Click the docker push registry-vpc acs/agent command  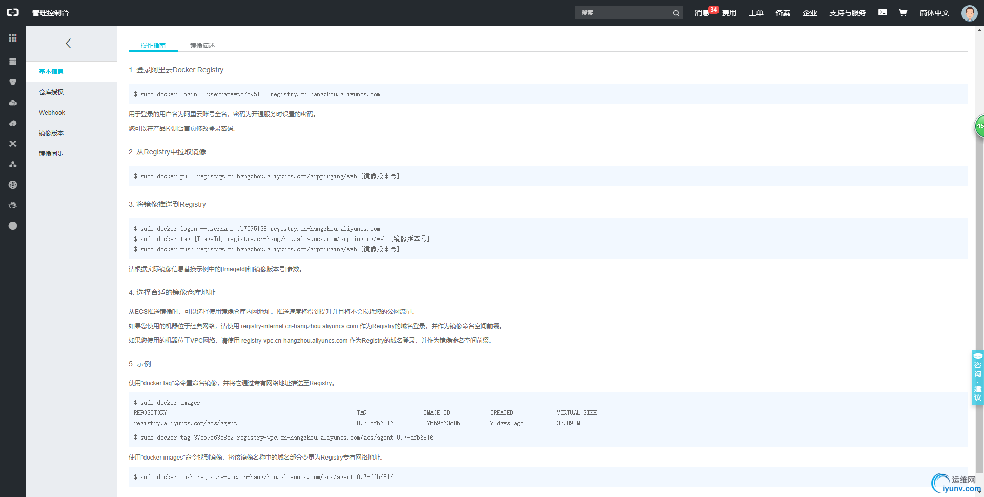pyautogui.click(x=263, y=477)
